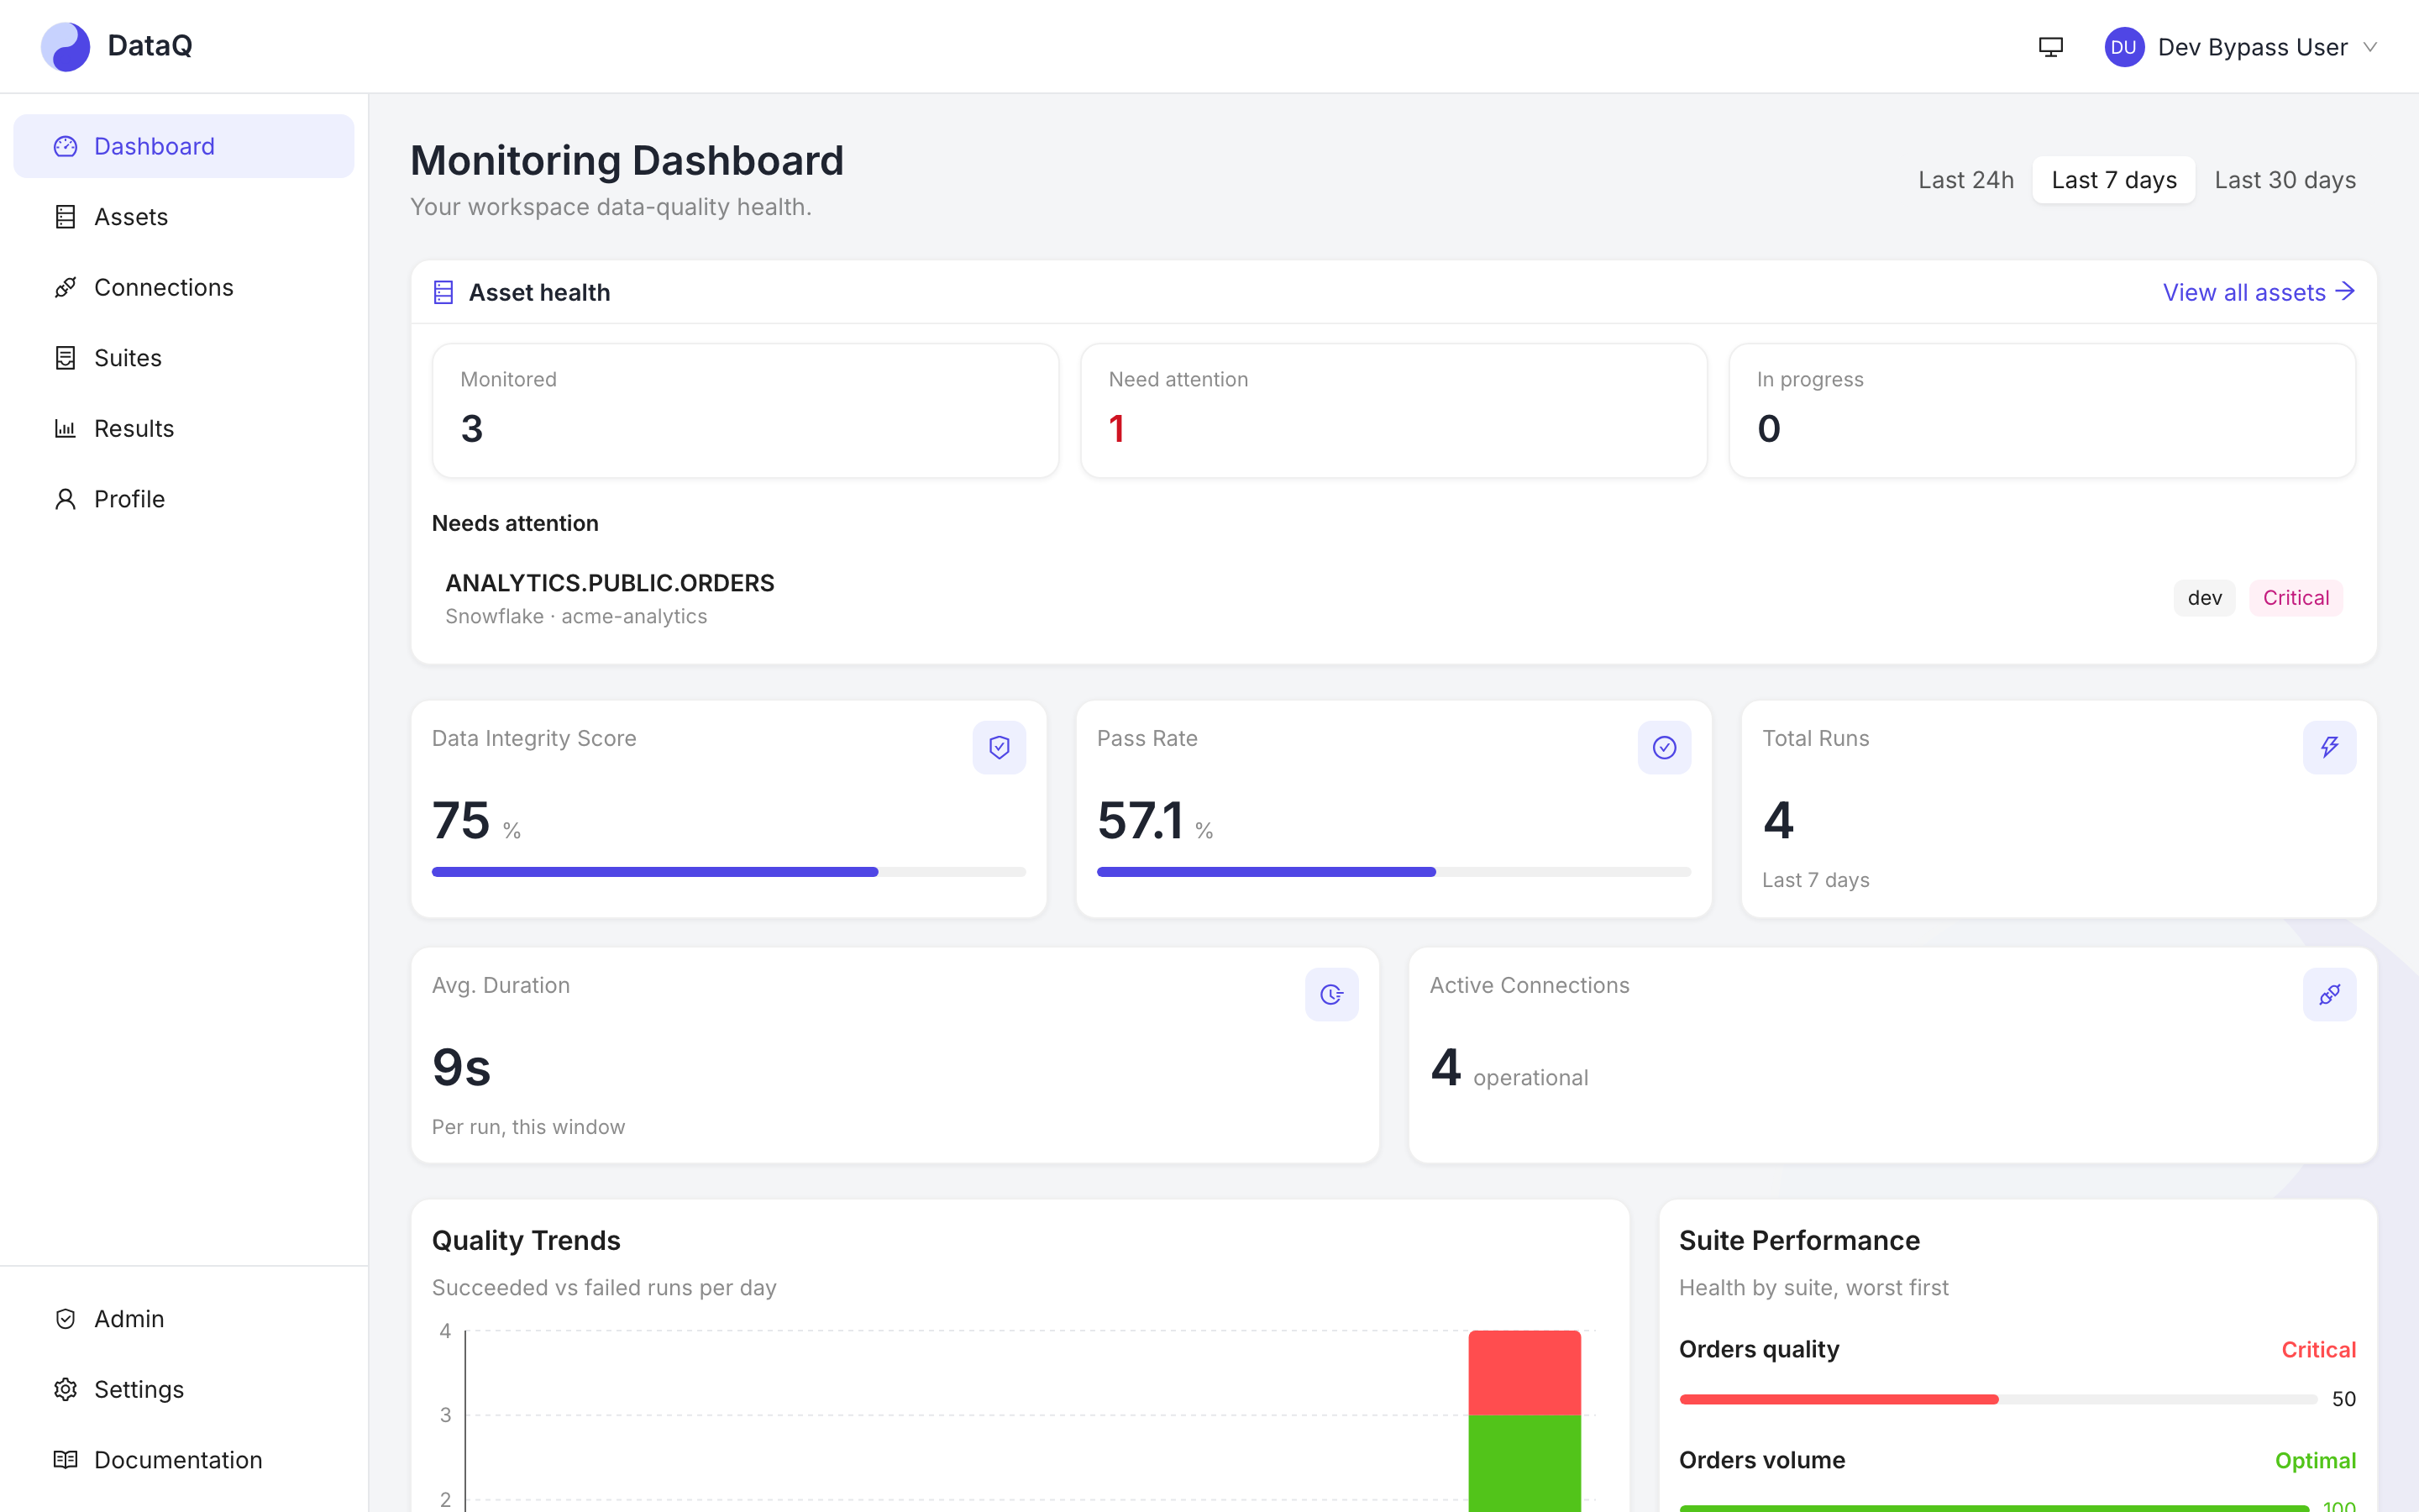Click the Data Integrity Score progress bar
Screen dimensions: 2419x1512
(727, 872)
